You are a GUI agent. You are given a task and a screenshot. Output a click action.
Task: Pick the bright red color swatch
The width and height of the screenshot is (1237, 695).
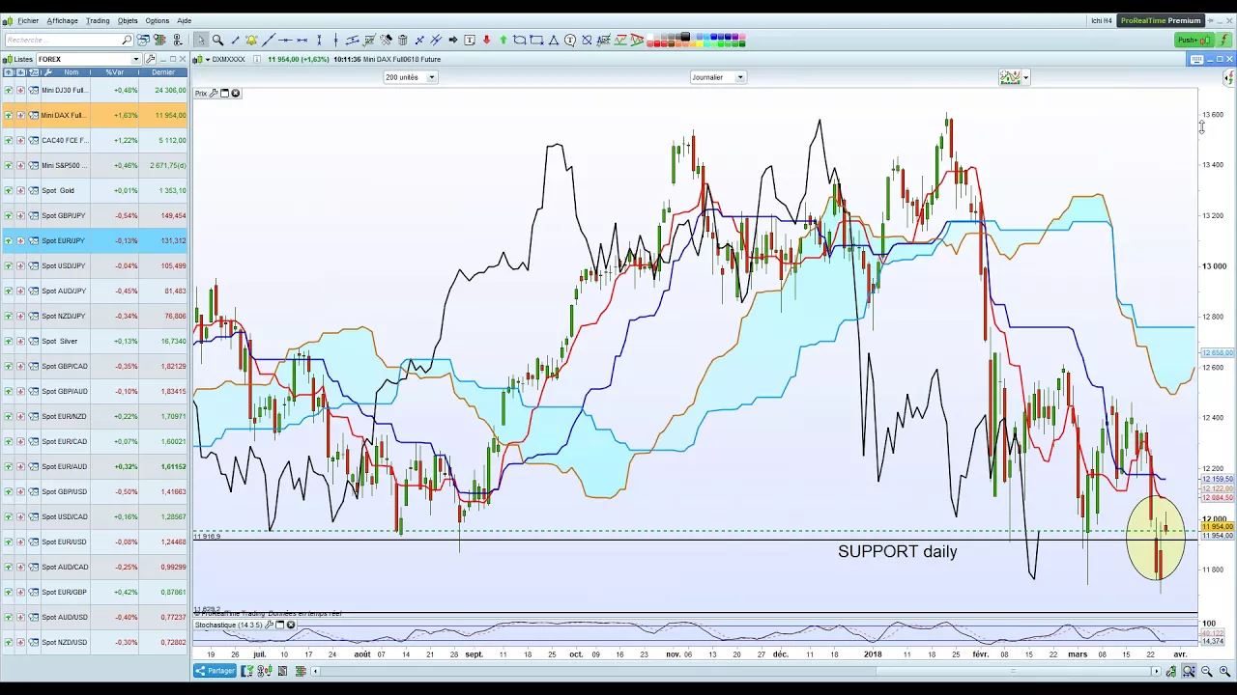click(x=657, y=43)
